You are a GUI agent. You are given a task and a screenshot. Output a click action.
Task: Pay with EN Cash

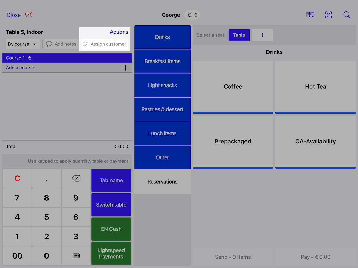[x=111, y=229]
